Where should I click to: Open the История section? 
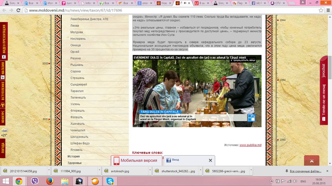(74, 156)
